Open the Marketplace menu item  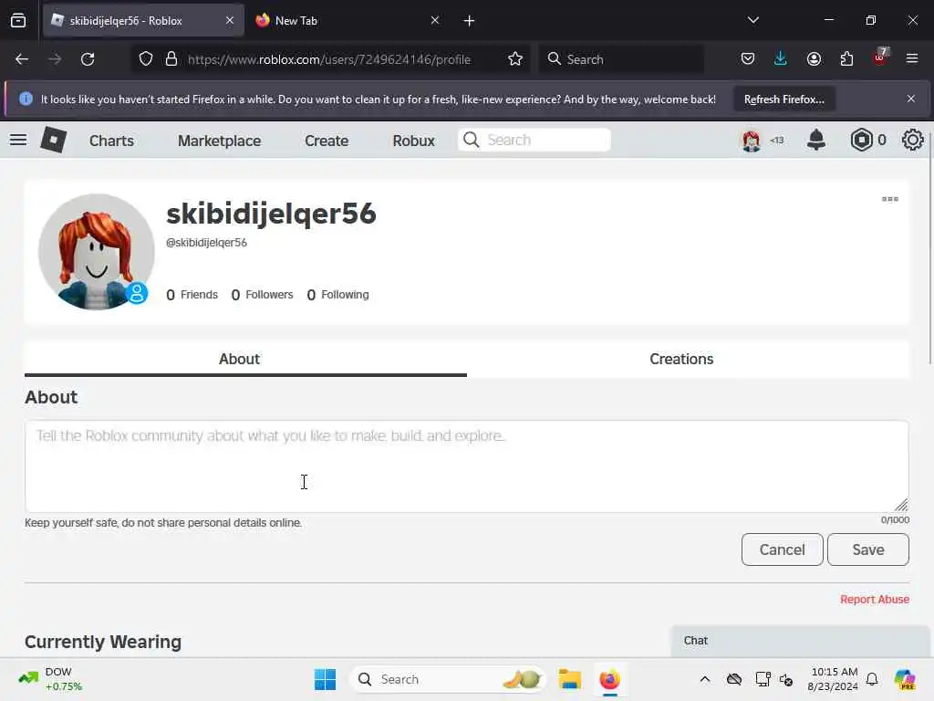(219, 141)
